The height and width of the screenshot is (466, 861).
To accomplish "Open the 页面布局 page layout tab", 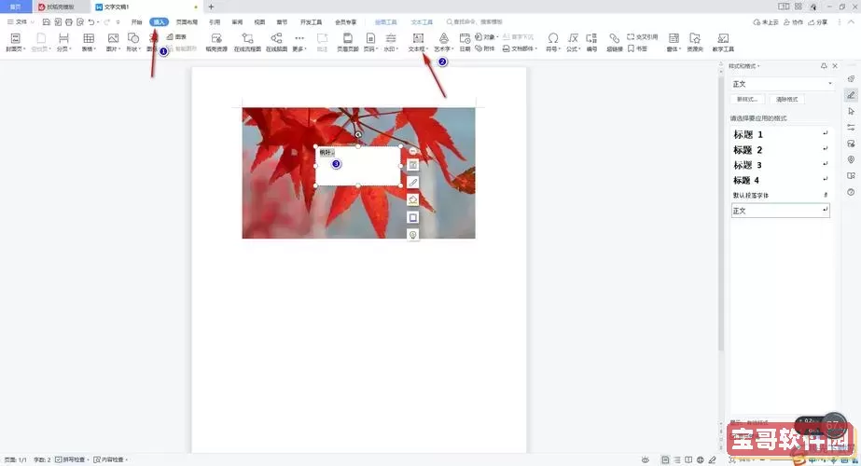I will [187, 22].
